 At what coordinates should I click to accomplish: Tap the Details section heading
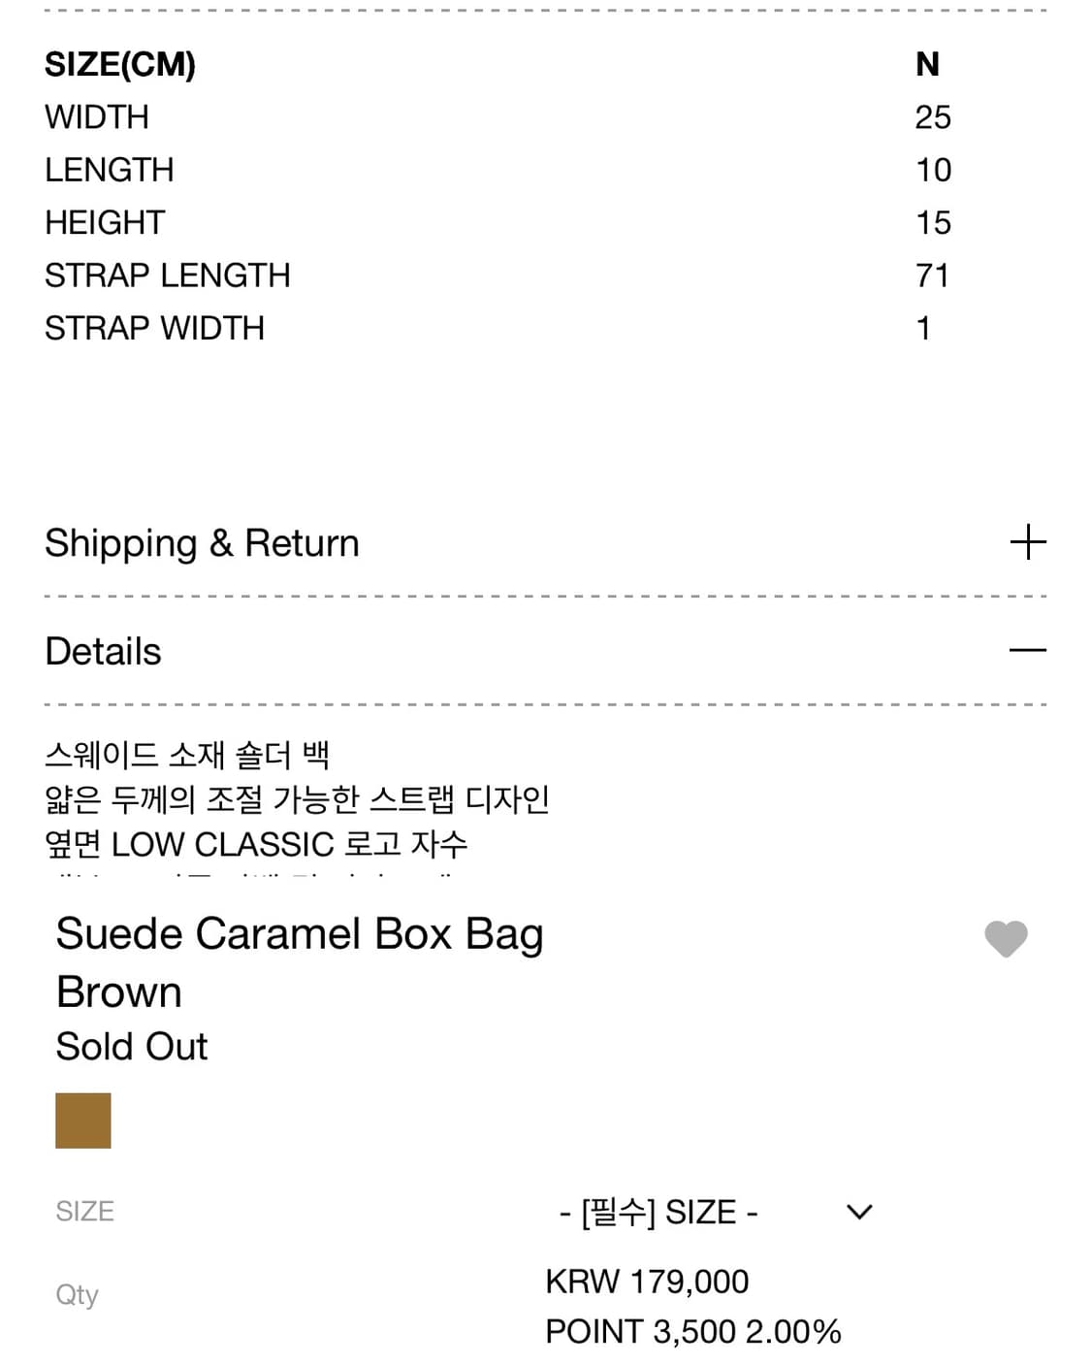pyautogui.click(x=104, y=651)
